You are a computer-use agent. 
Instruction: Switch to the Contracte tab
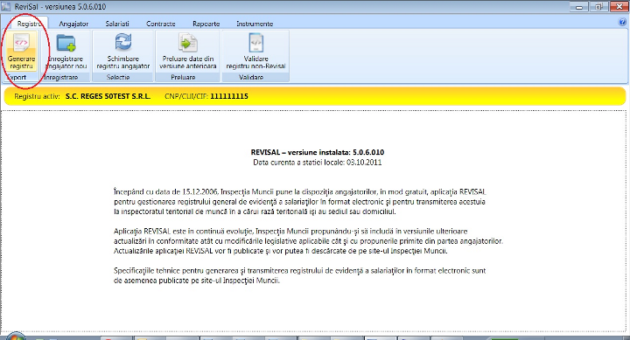click(x=161, y=24)
